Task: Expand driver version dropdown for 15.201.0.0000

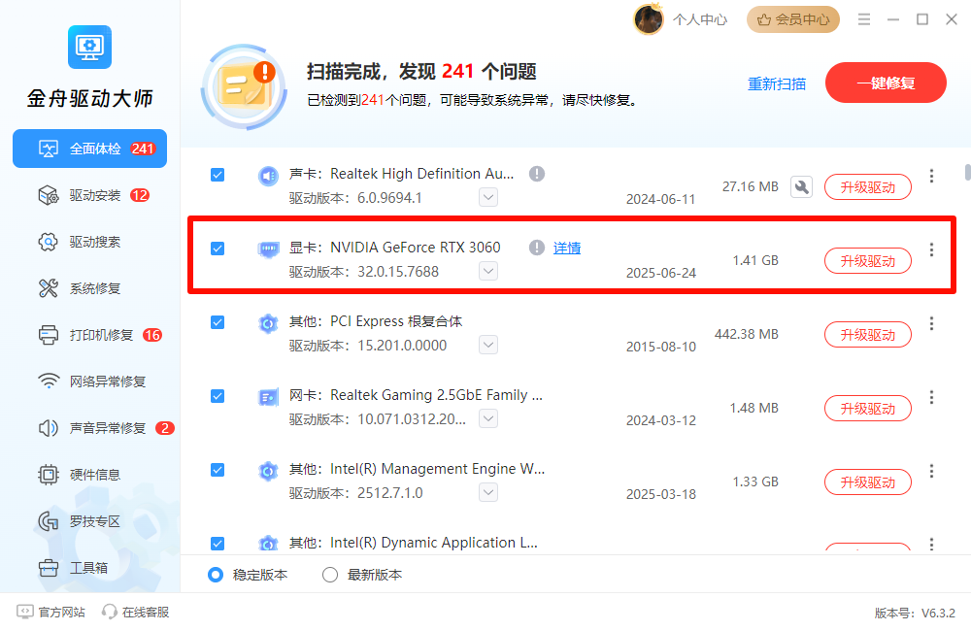Action: (488, 345)
